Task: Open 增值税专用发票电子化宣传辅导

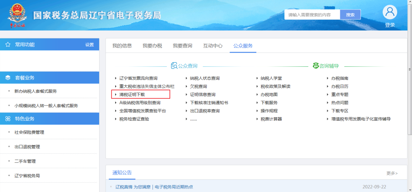Action: coord(361,119)
